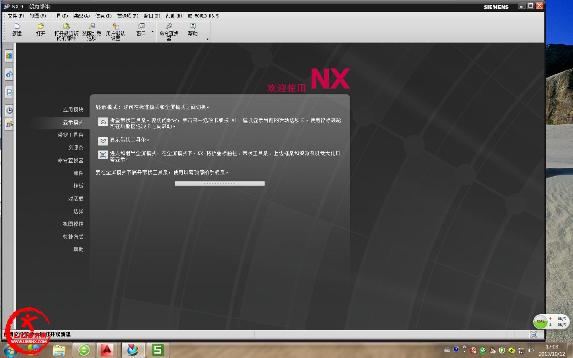Click the Show Desktop strip at taskbar end
Image resolution: width=573 pixels, height=358 pixels.
pyautogui.click(x=570, y=350)
